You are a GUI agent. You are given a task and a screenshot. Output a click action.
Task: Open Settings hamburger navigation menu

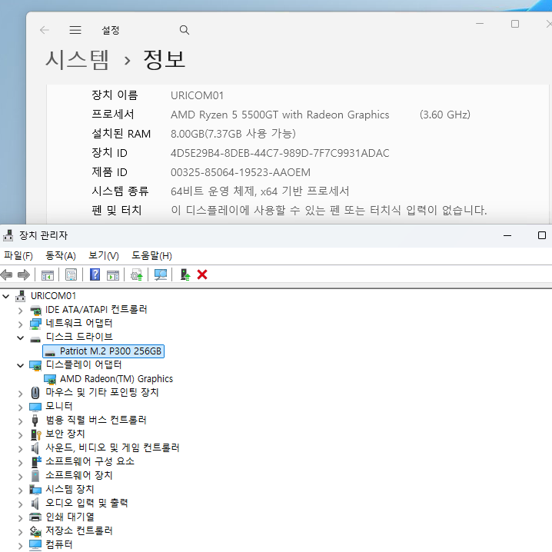[x=75, y=30]
